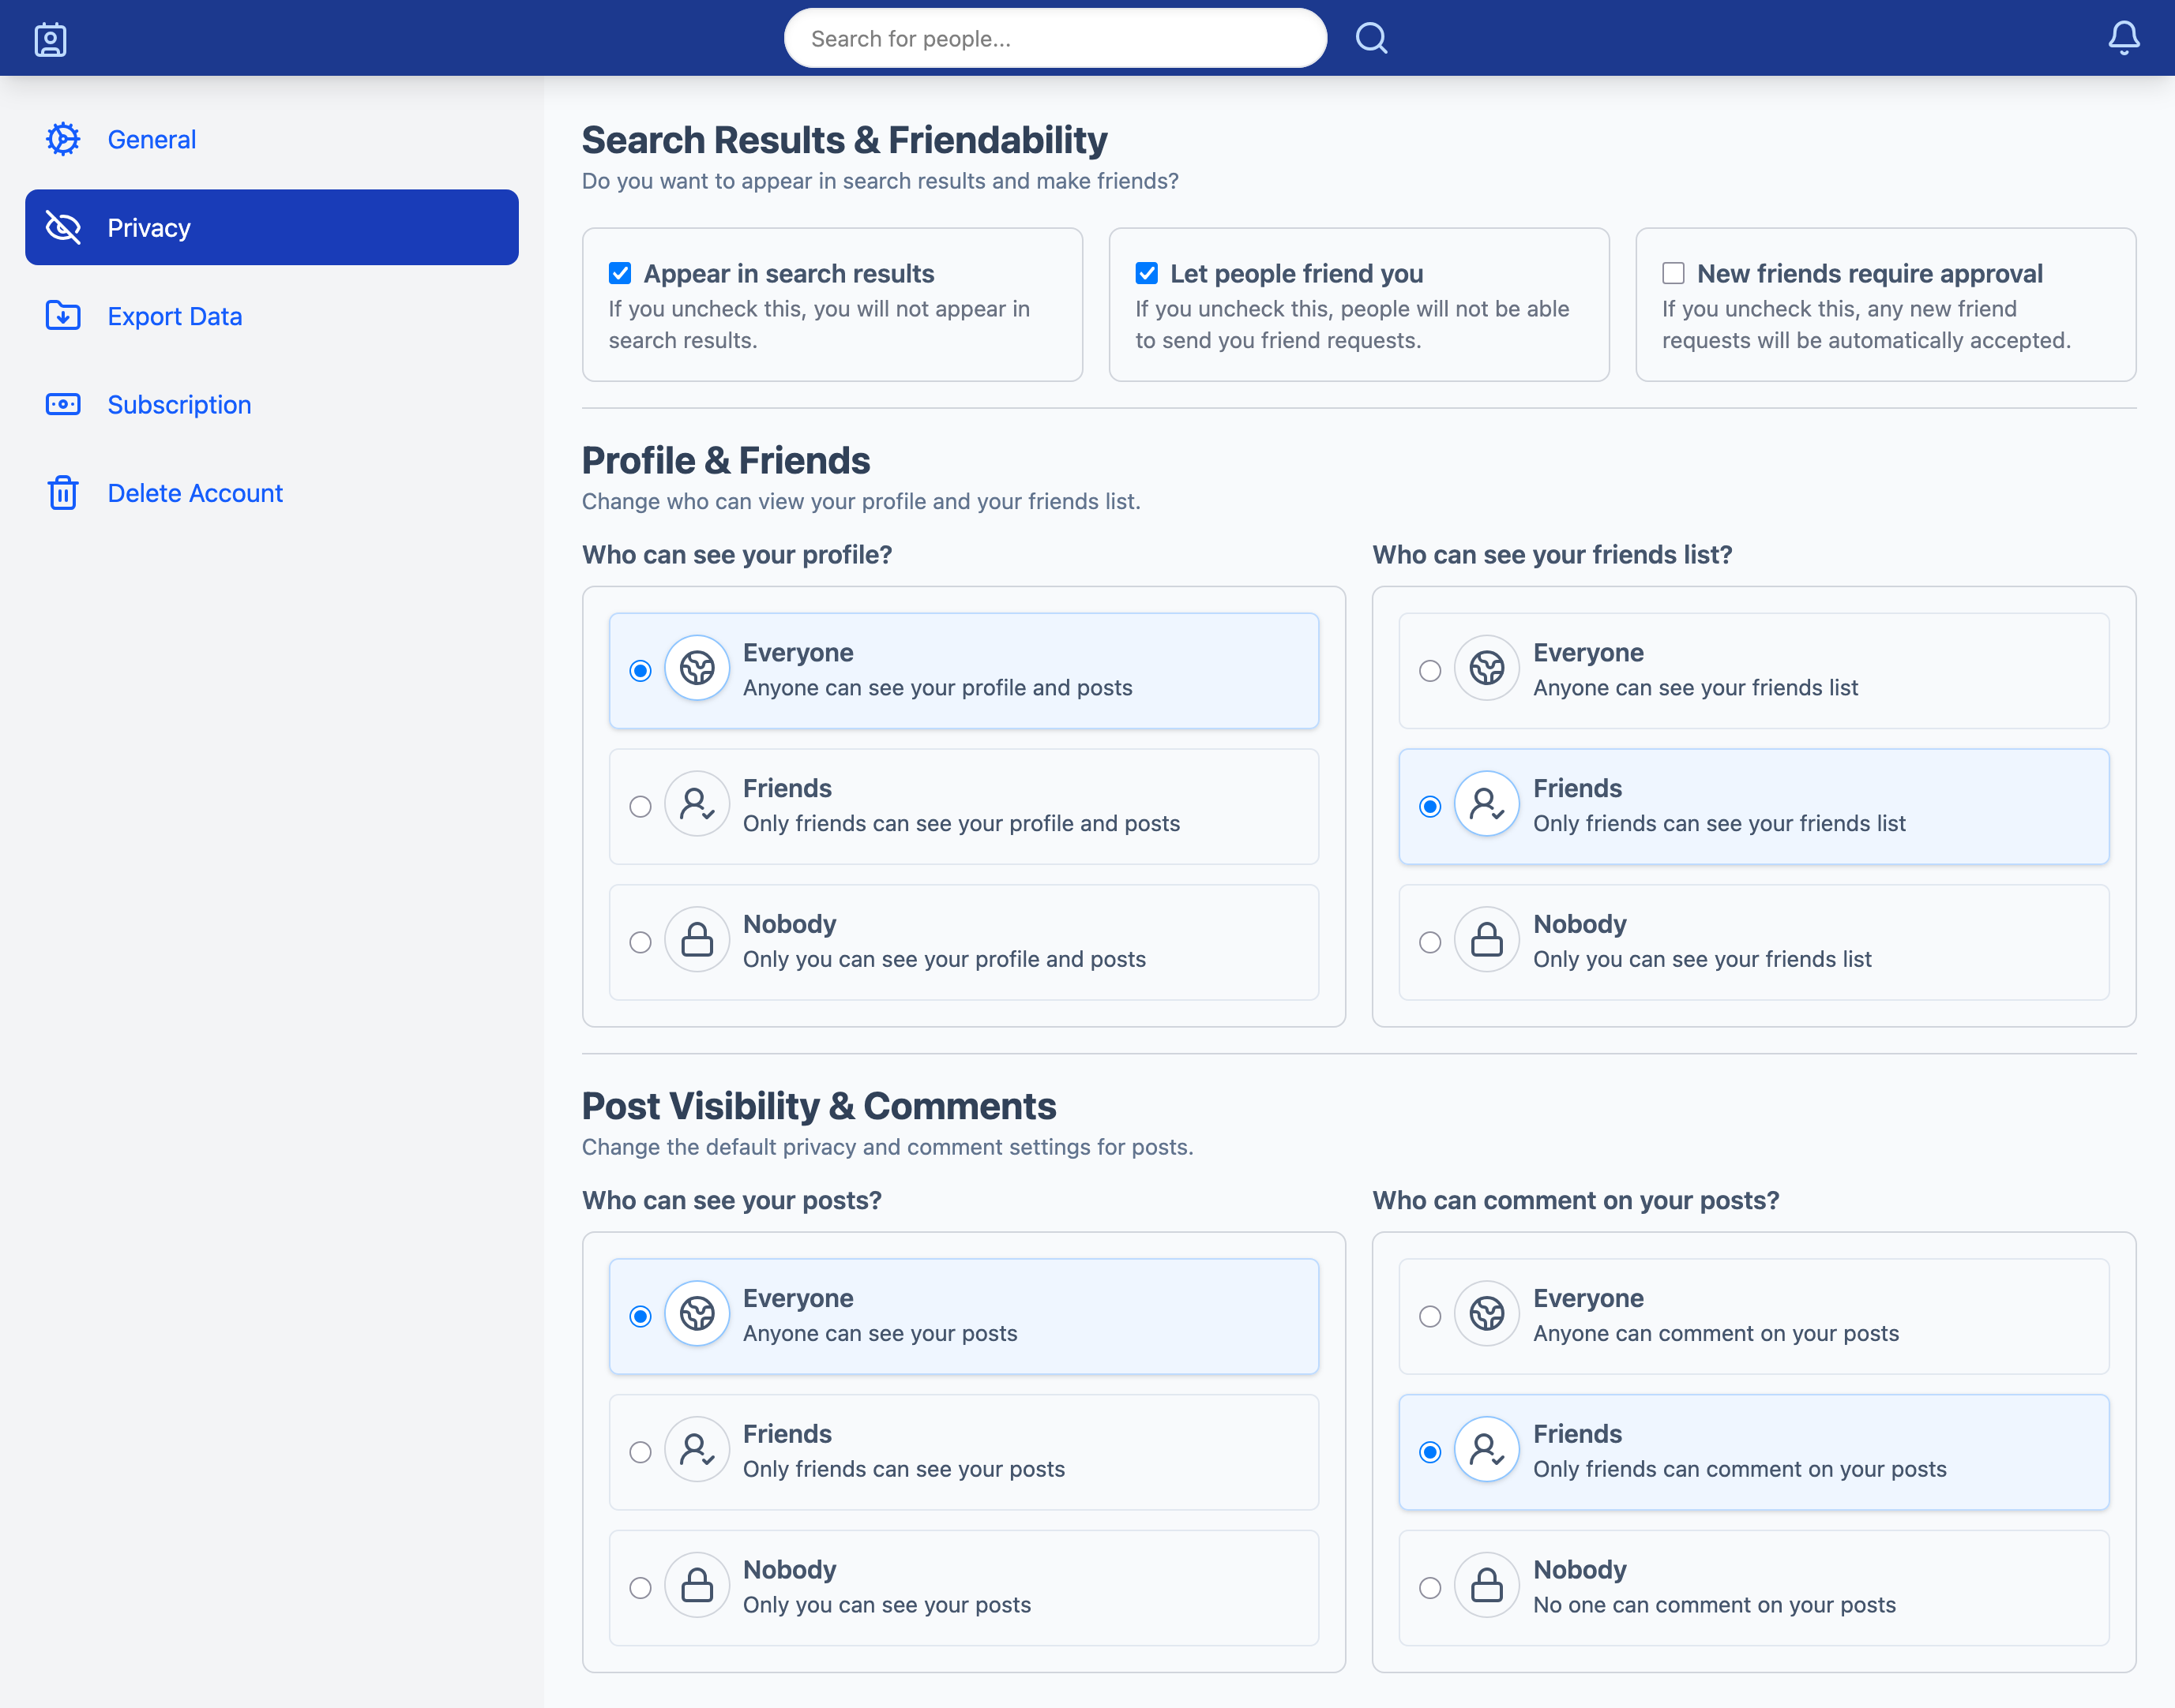Click the eye-slash icon beside Privacy
The height and width of the screenshot is (1708, 2175).
62,227
